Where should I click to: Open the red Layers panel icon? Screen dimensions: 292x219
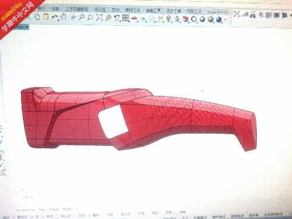(x=186, y=19)
